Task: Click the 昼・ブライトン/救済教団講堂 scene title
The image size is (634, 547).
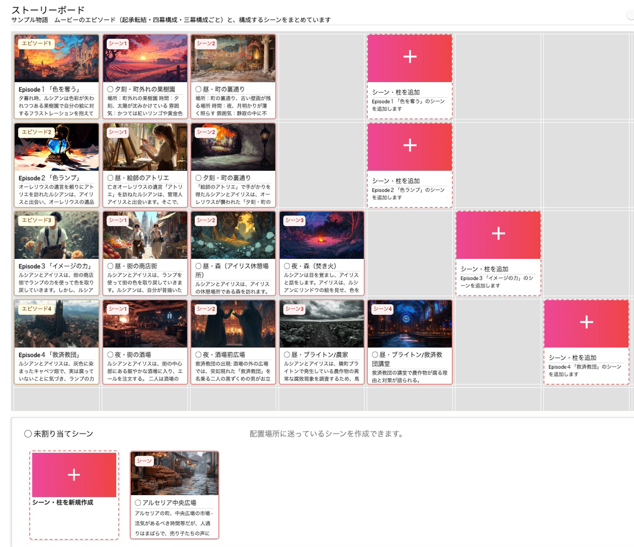Action: [x=409, y=358]
